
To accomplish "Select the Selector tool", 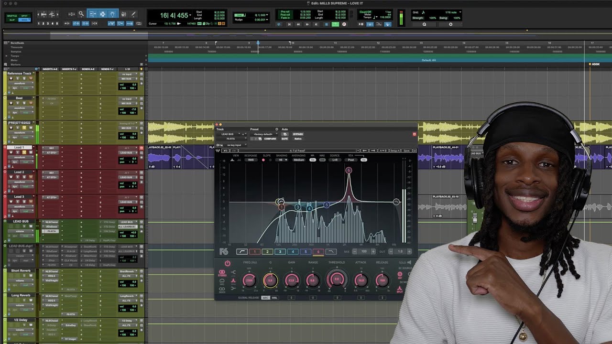I will pyautogui.click(x=102, y=14).
